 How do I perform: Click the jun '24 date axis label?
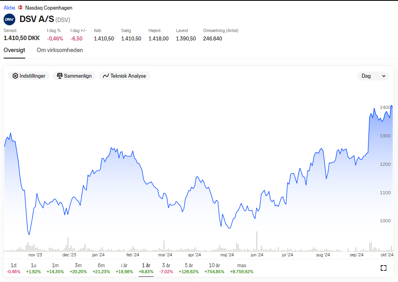(257, 255)
